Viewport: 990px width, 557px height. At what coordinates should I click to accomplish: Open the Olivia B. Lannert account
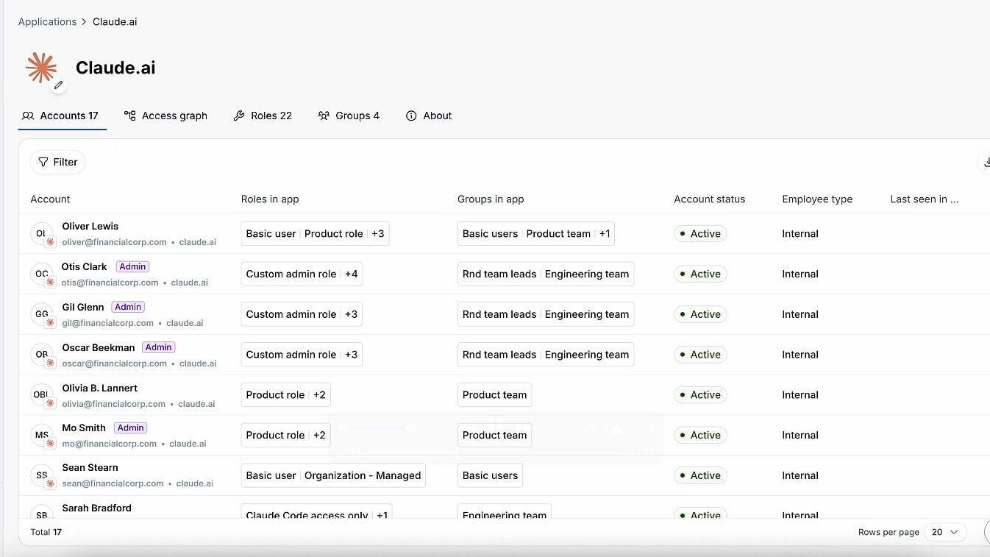(x=99, y=388)
